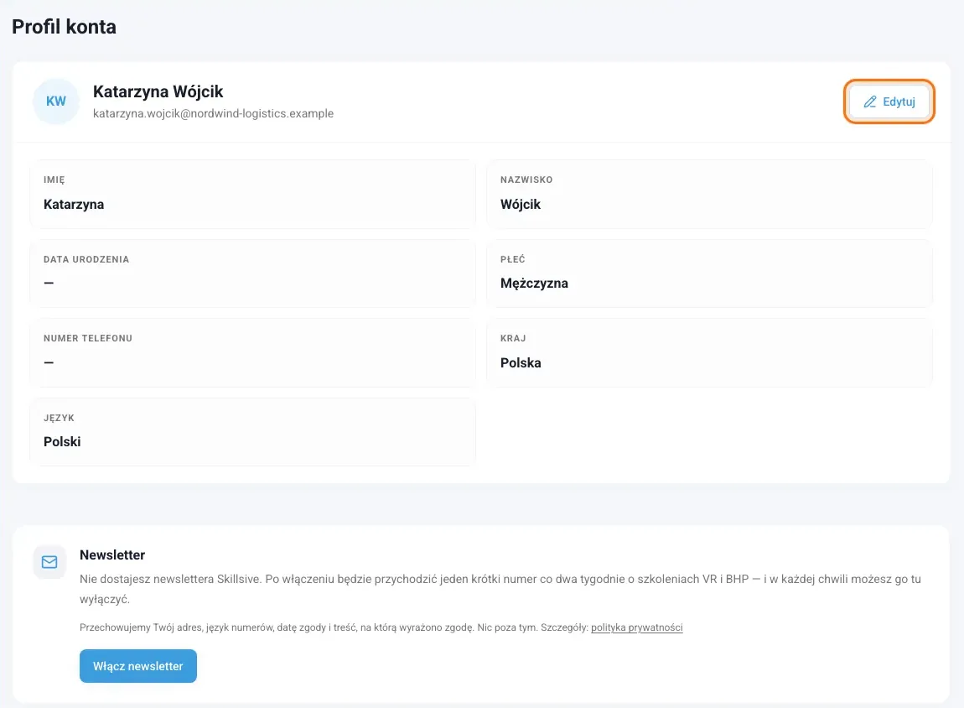
Task: Click the Kraj field label
Action: pyautogui.click(x=513, y=338)
